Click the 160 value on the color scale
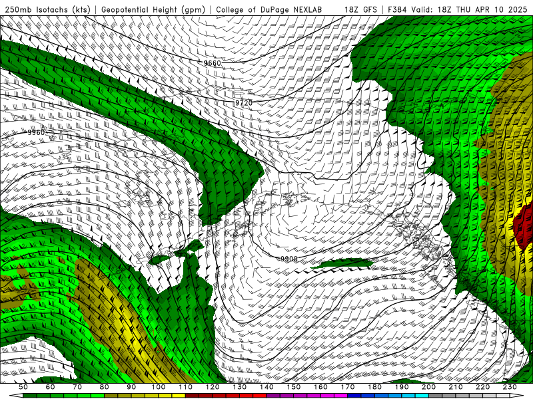 coord(320,387)
